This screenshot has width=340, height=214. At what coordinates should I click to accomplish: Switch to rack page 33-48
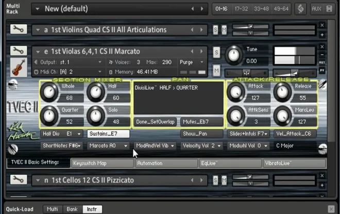point(261,9)
